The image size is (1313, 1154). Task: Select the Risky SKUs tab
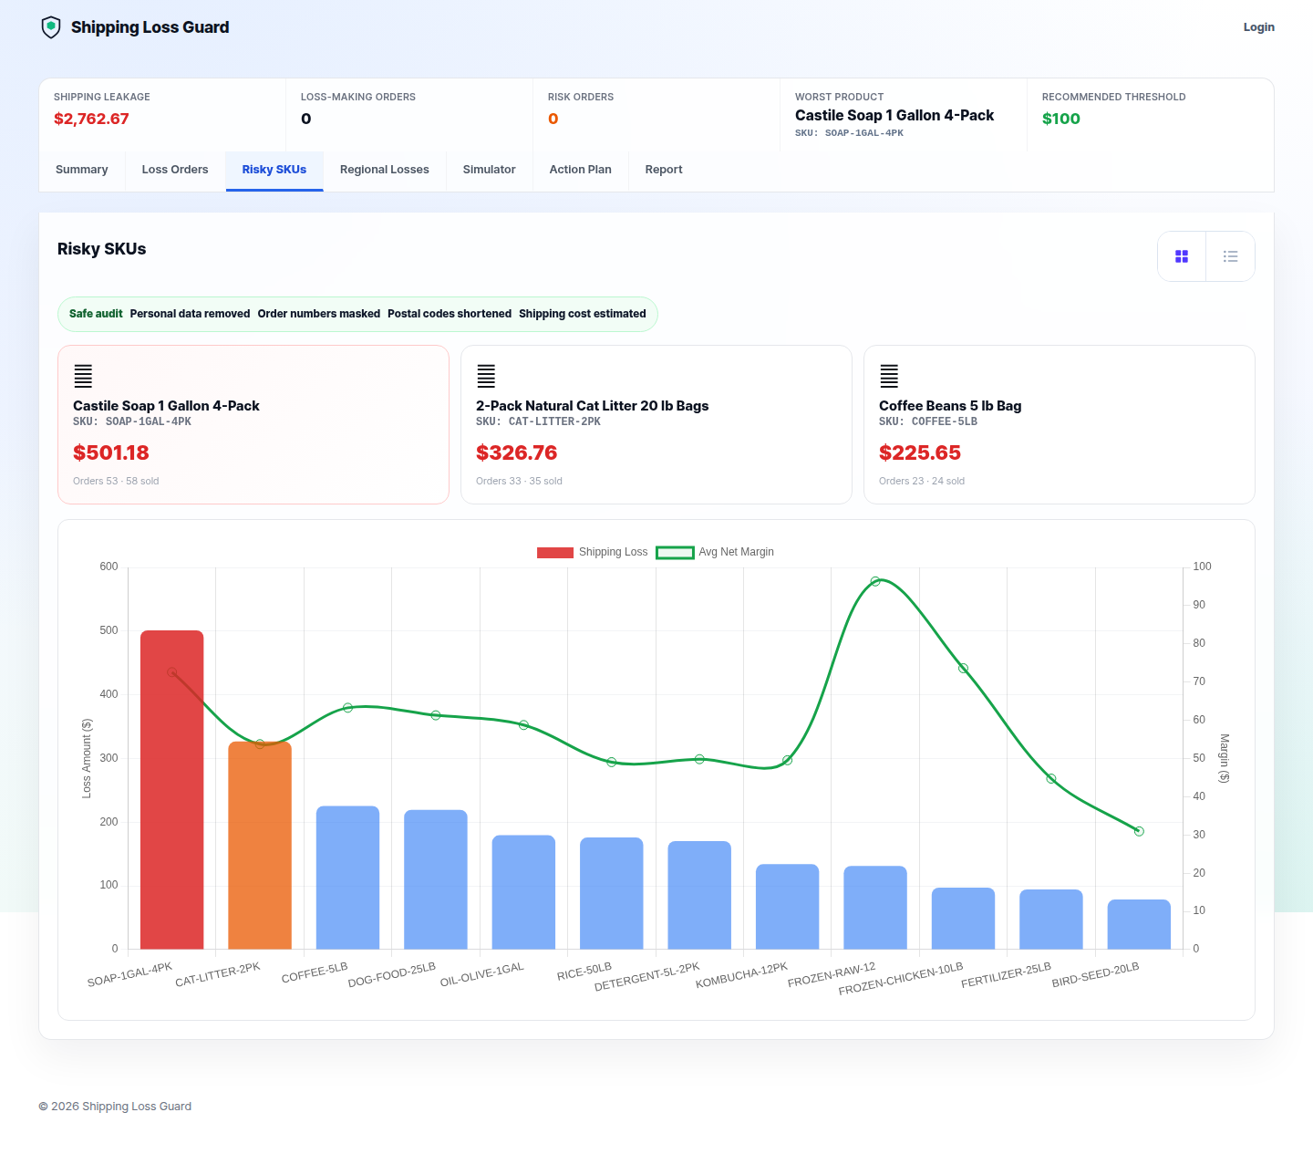[x=274, y=171]
